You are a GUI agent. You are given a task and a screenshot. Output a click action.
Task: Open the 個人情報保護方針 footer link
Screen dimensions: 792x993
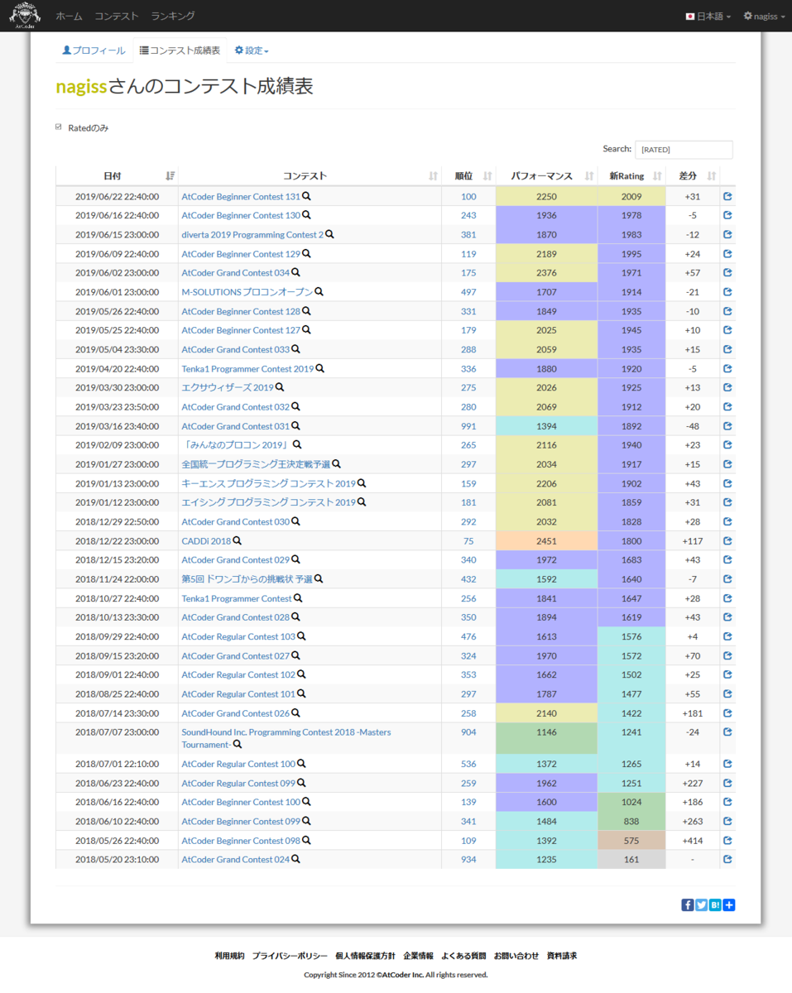click(x=365, y=955)
